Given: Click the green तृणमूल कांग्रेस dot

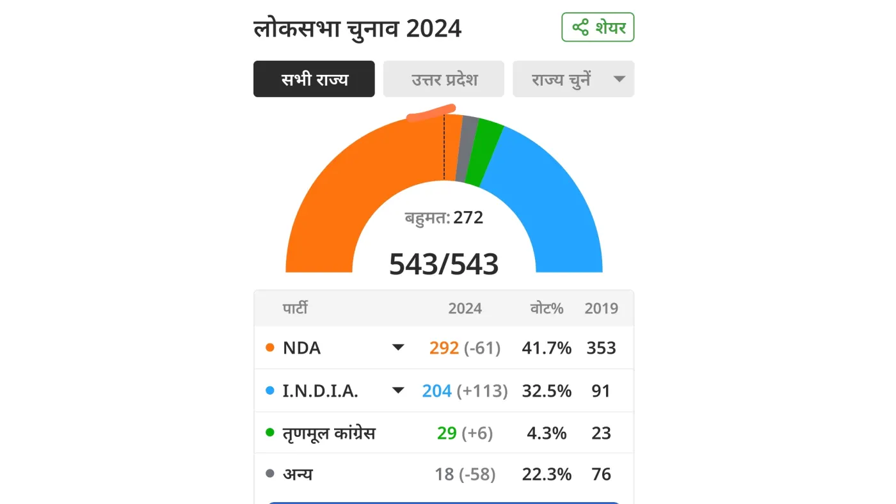Looking at the screenshot, I should point(269,433).
